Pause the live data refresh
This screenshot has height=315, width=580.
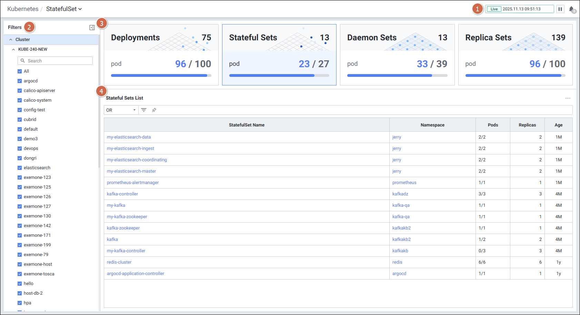(x=560, y=9)
